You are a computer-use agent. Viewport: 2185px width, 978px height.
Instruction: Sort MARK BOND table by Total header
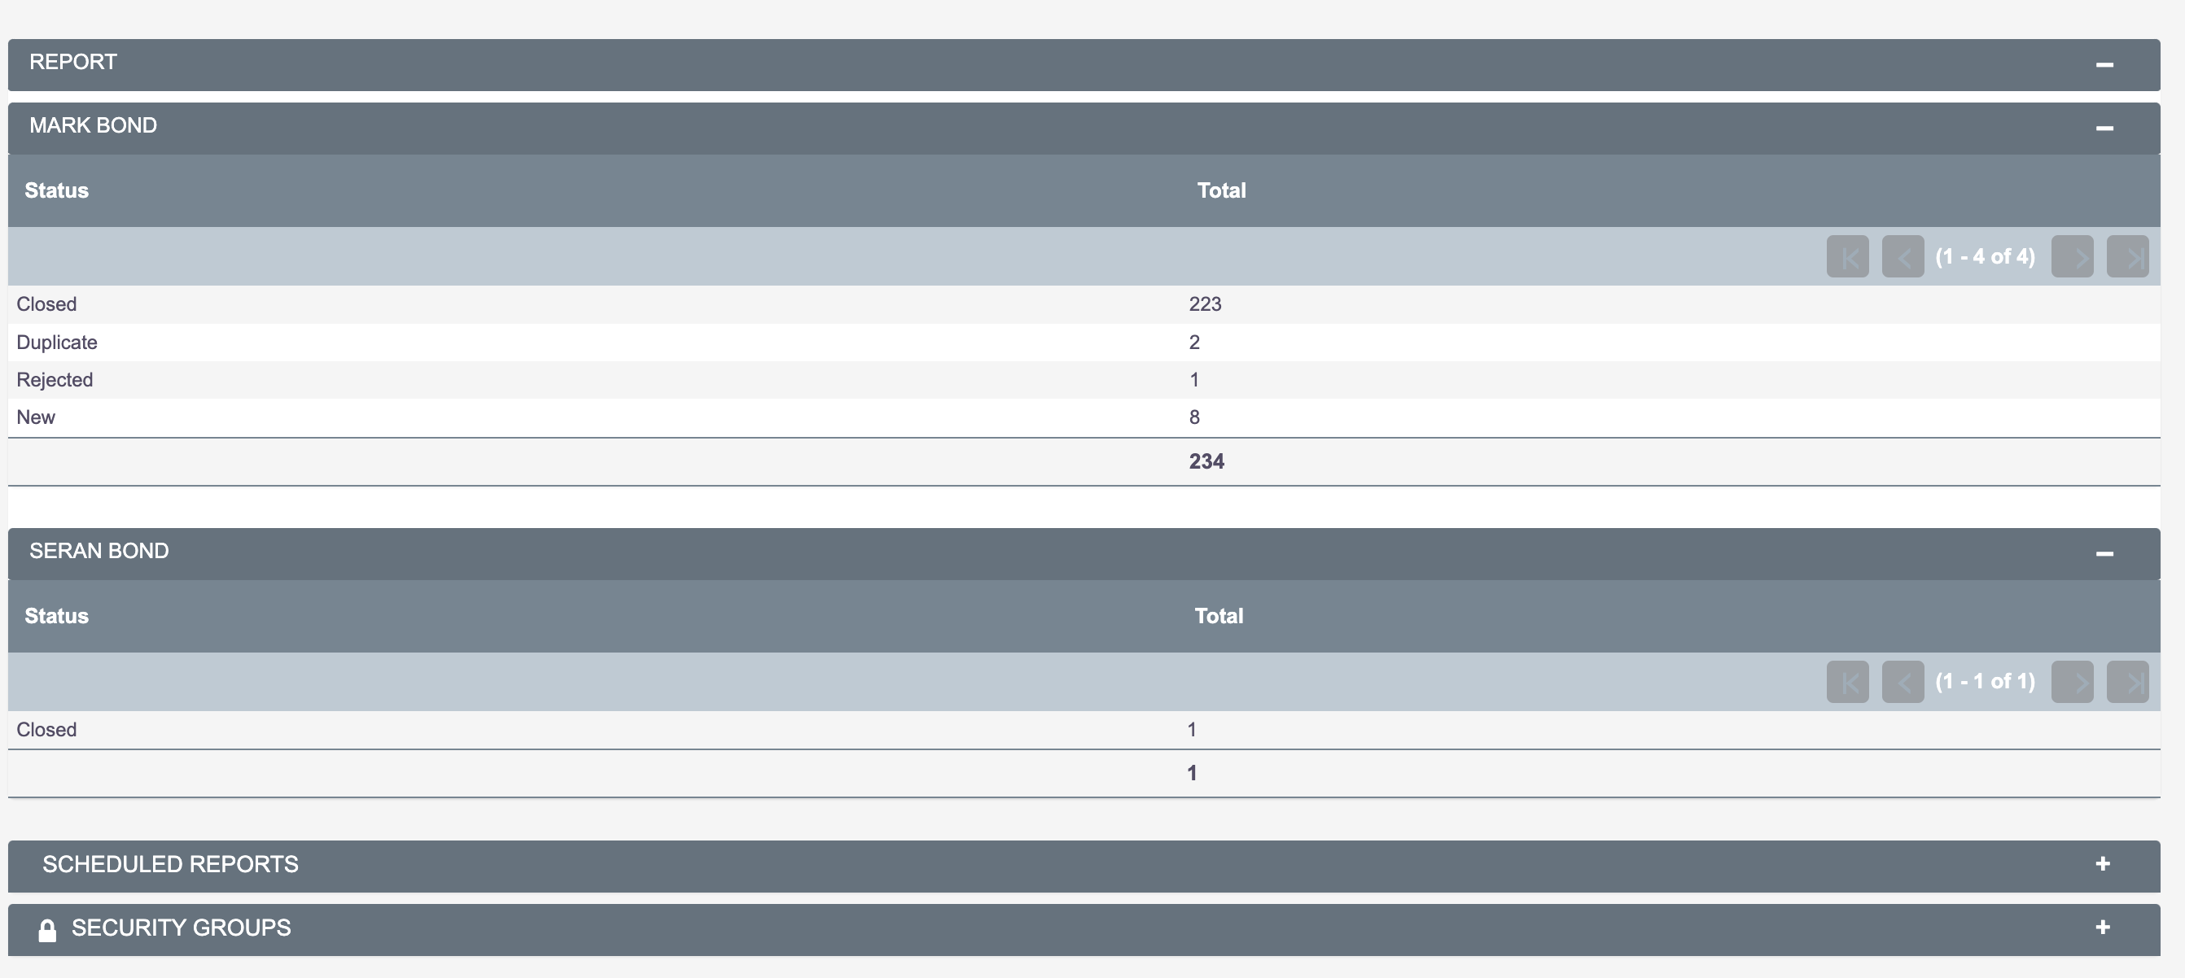[1221, 190]
